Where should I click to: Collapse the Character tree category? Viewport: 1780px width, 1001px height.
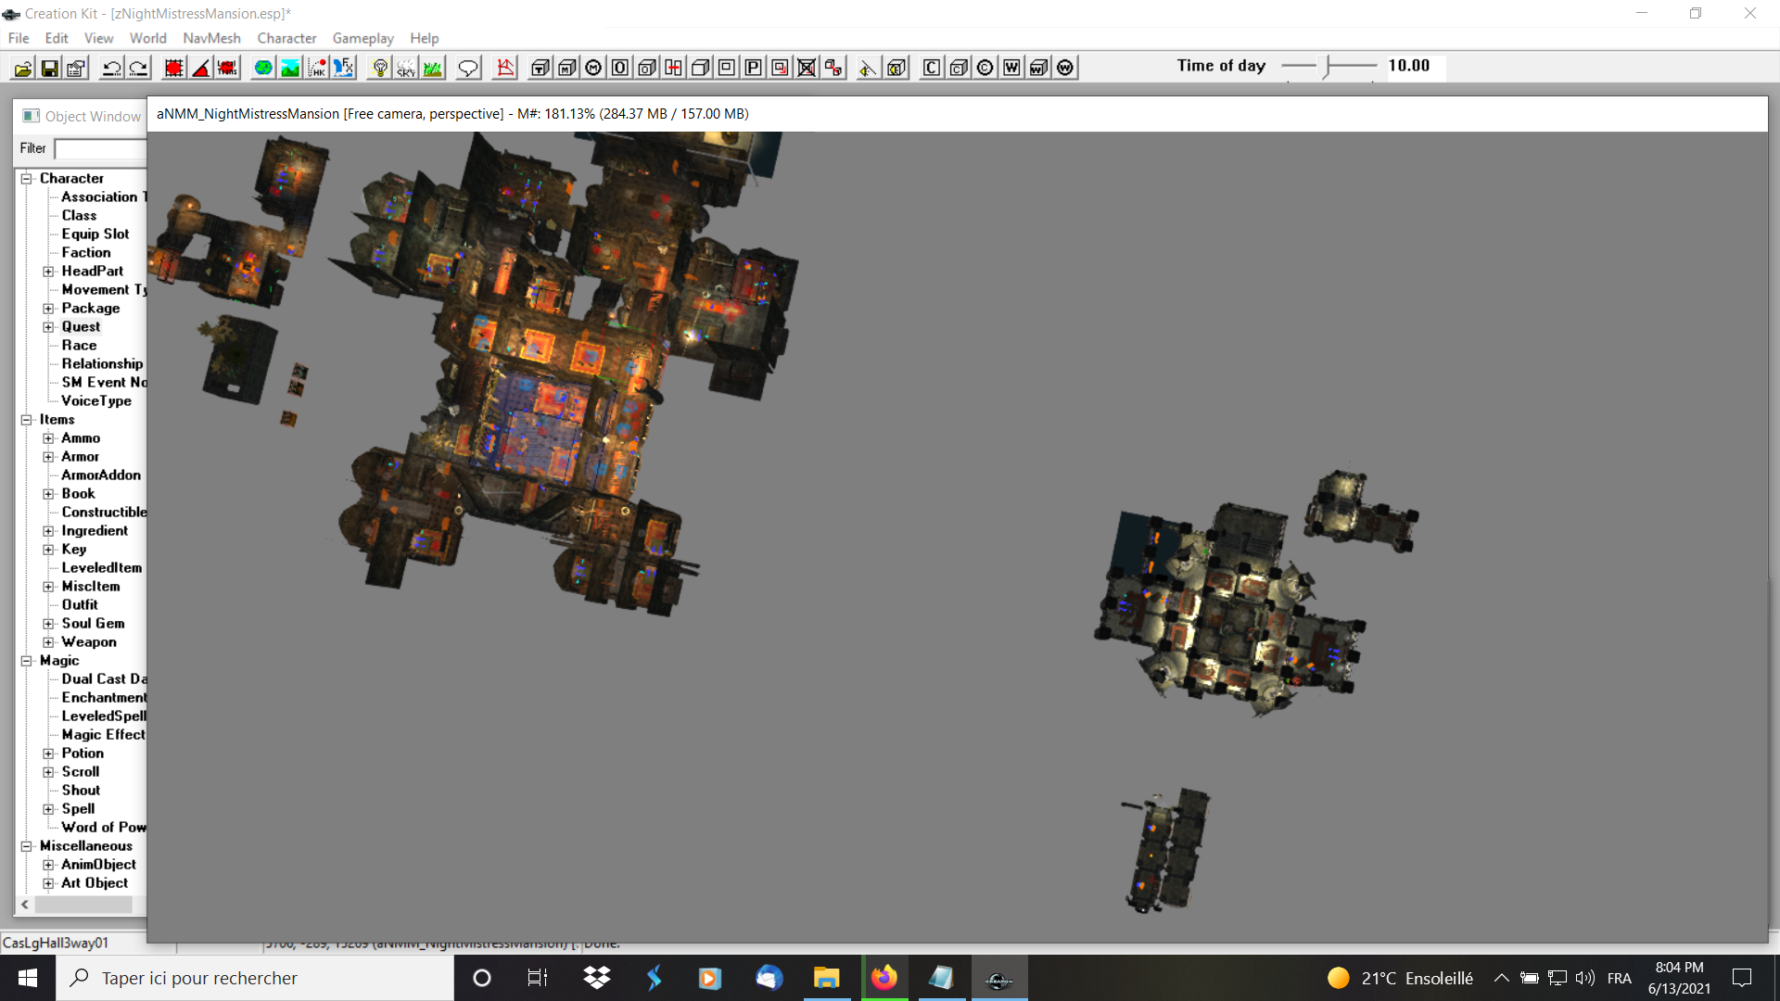pos(27,179)
